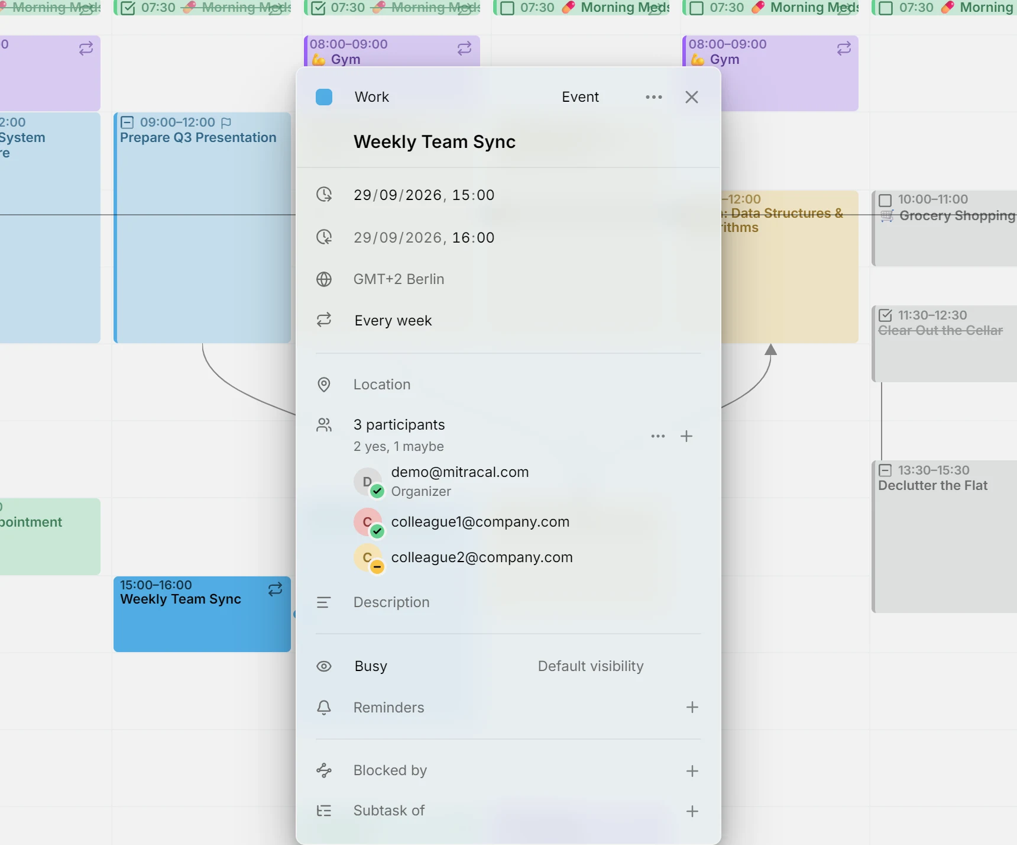Click the end time clock icon
This screenshot has height=845, width=1017.
click(x=324, y=237)
